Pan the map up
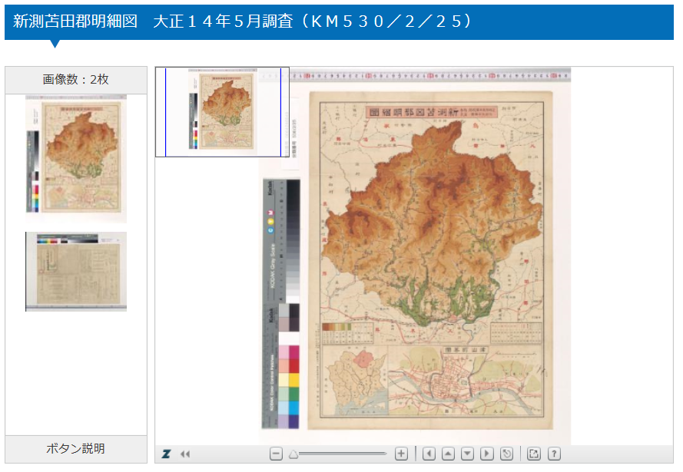683x472 pixels. pyautogui.click(x=449, y=454)
